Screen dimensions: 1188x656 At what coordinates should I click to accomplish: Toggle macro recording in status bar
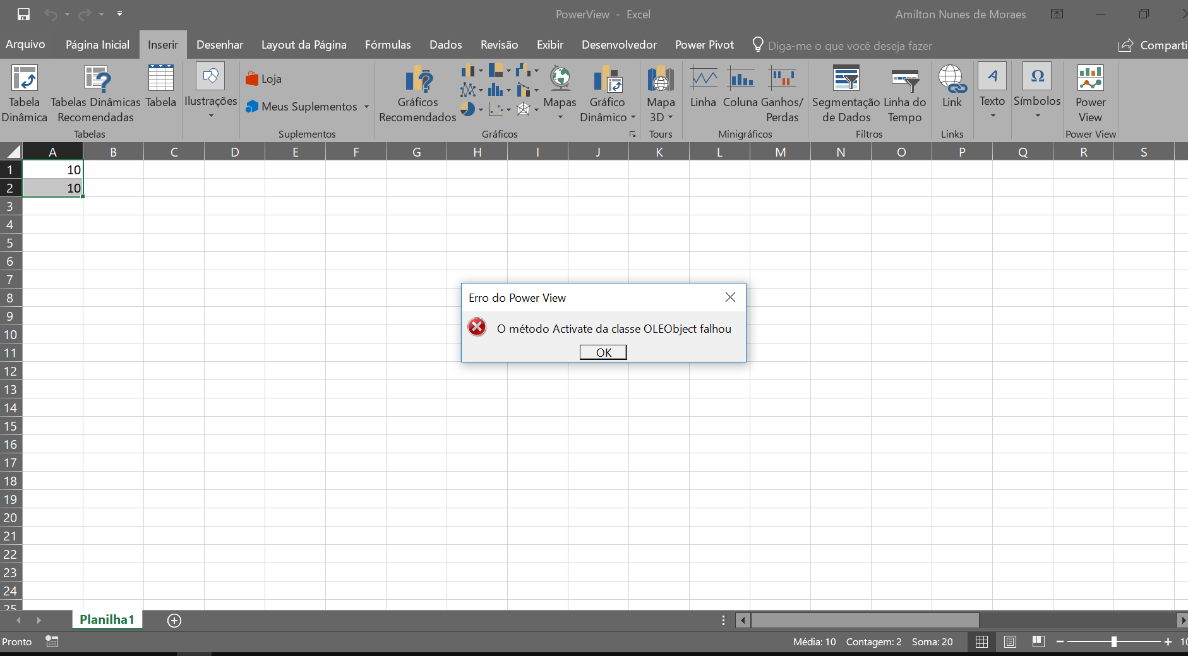click(x=52, y=641)
